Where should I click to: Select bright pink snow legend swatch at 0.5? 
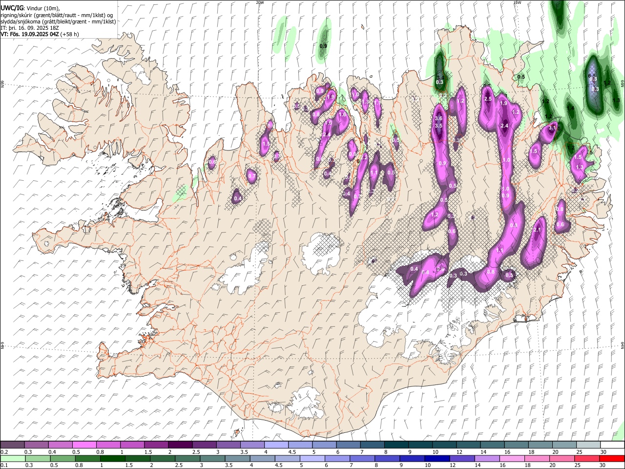click(84, 445)
